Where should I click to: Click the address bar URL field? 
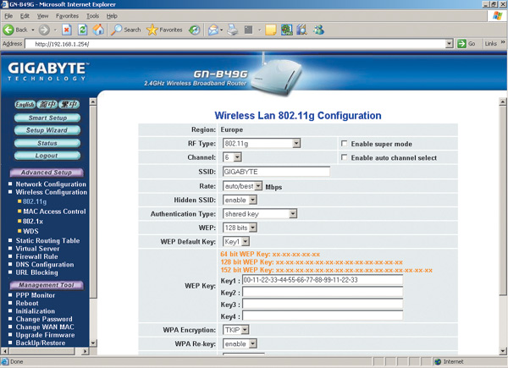click(x=235, y=44)
